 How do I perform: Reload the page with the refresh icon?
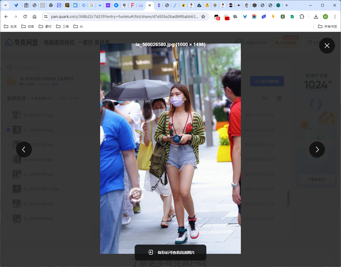point(25,17)
